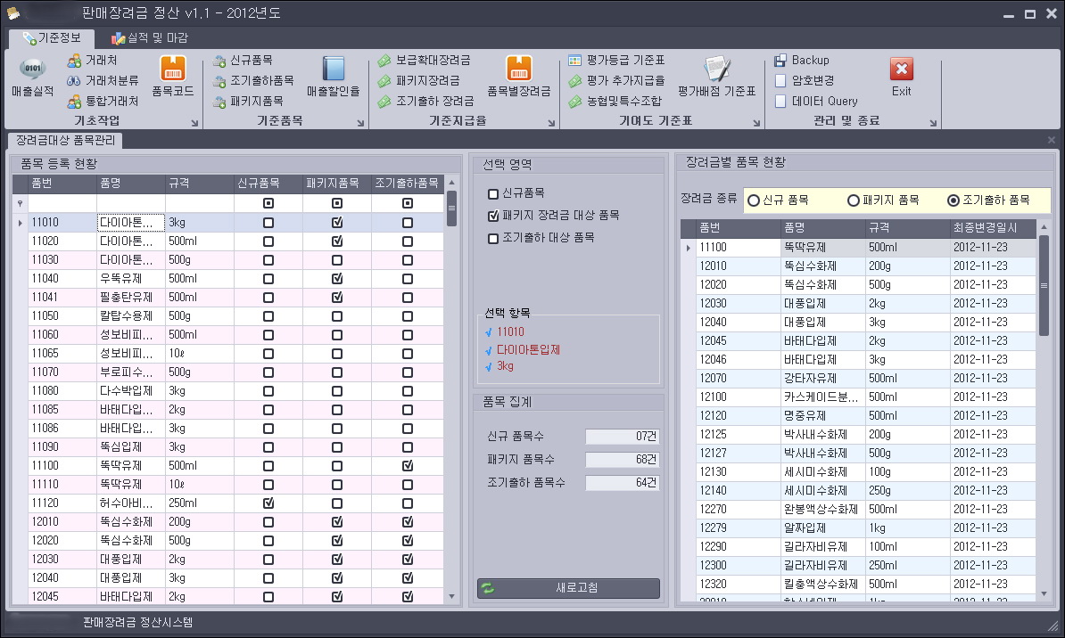Expand the 관리 및 종료 group launcher

tap(934, 123)
